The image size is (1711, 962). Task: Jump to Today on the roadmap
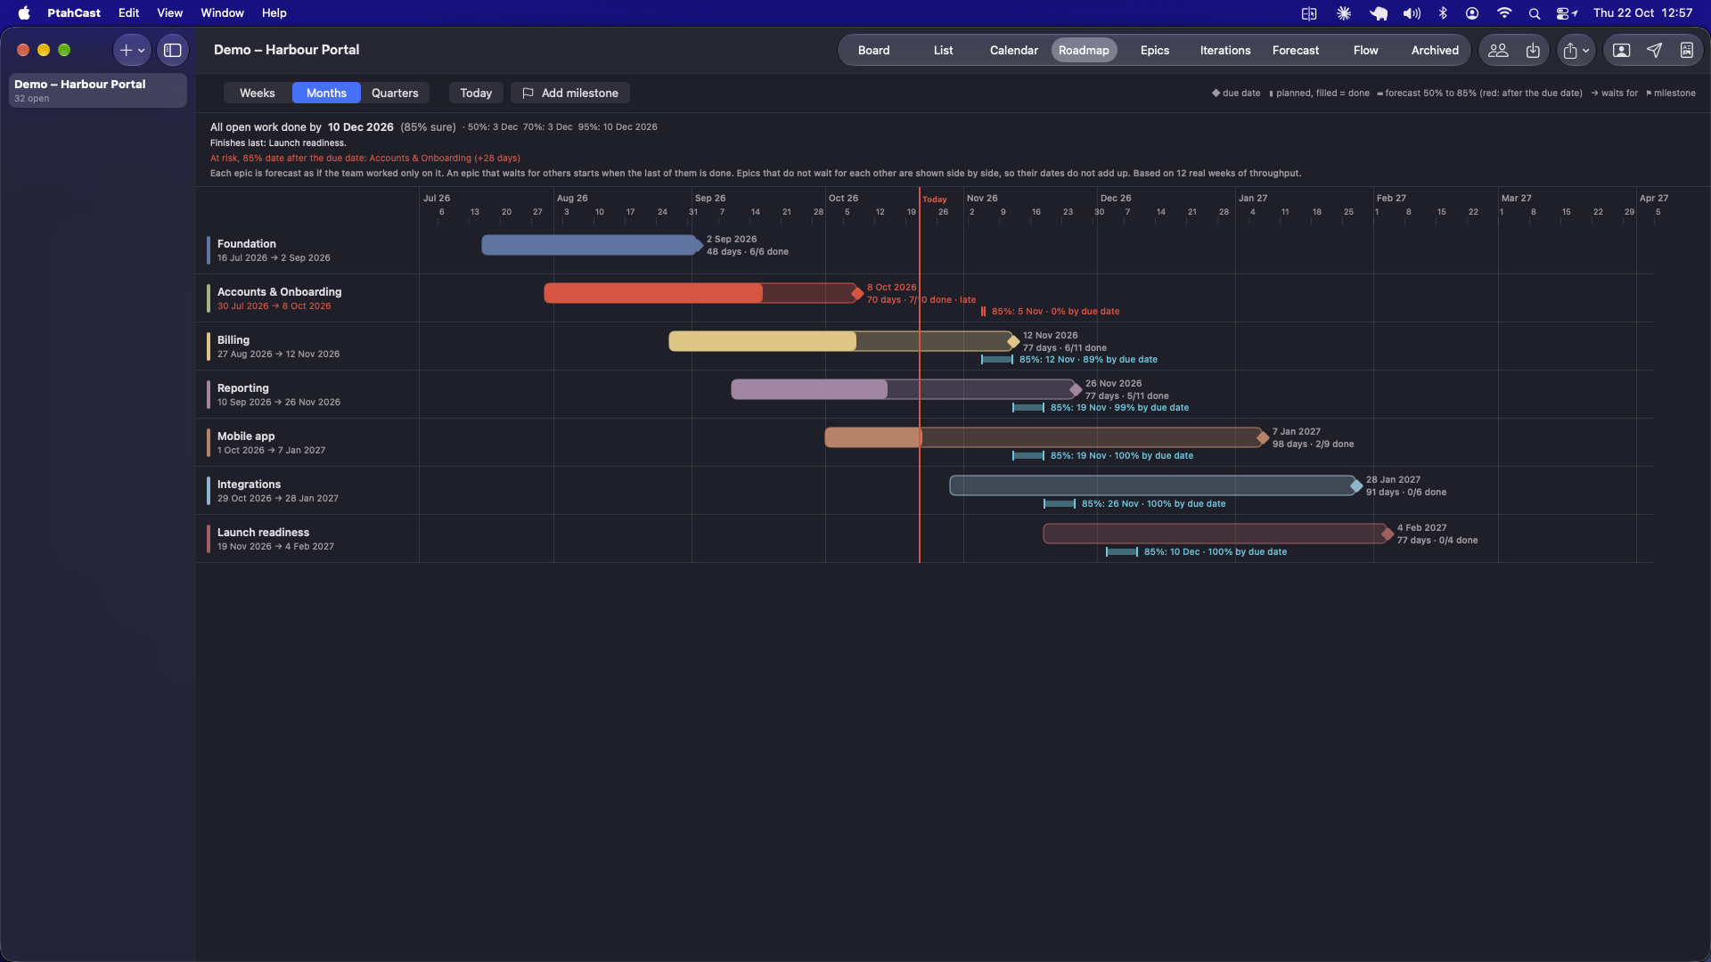tap(476, 94)
